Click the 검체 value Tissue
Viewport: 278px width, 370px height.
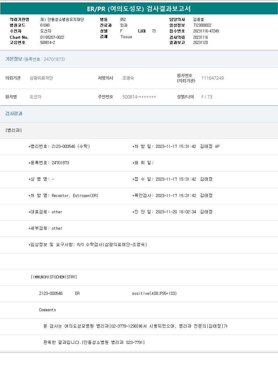click(x=126, y=37)
